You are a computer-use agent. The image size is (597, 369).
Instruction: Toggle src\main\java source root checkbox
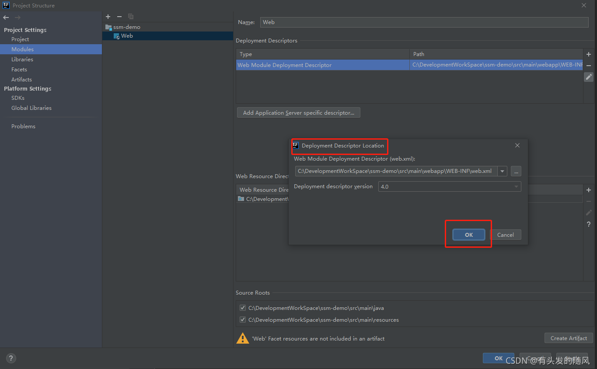pos(243,308)
